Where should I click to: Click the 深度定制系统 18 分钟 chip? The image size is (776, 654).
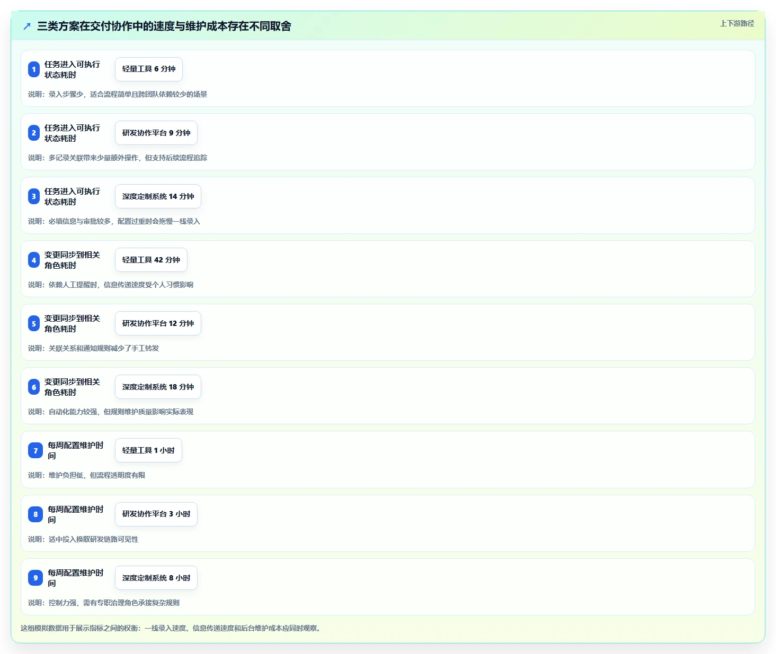(x=158, y=387)
